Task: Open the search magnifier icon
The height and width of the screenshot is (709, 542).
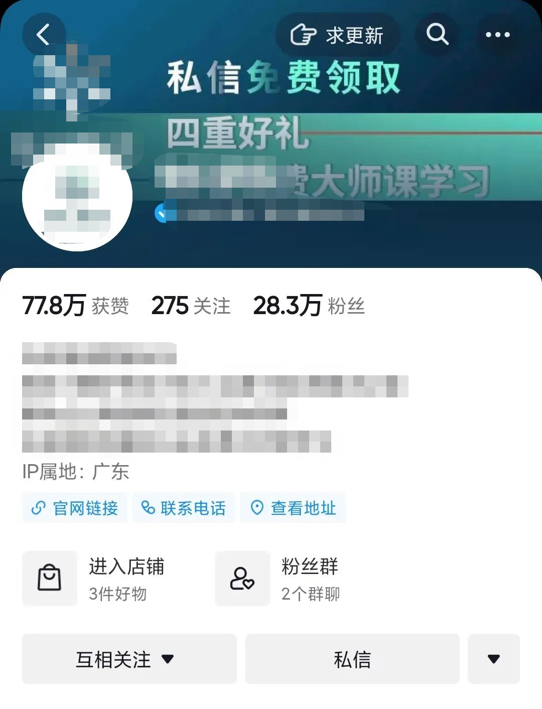Action: point(437,35)
